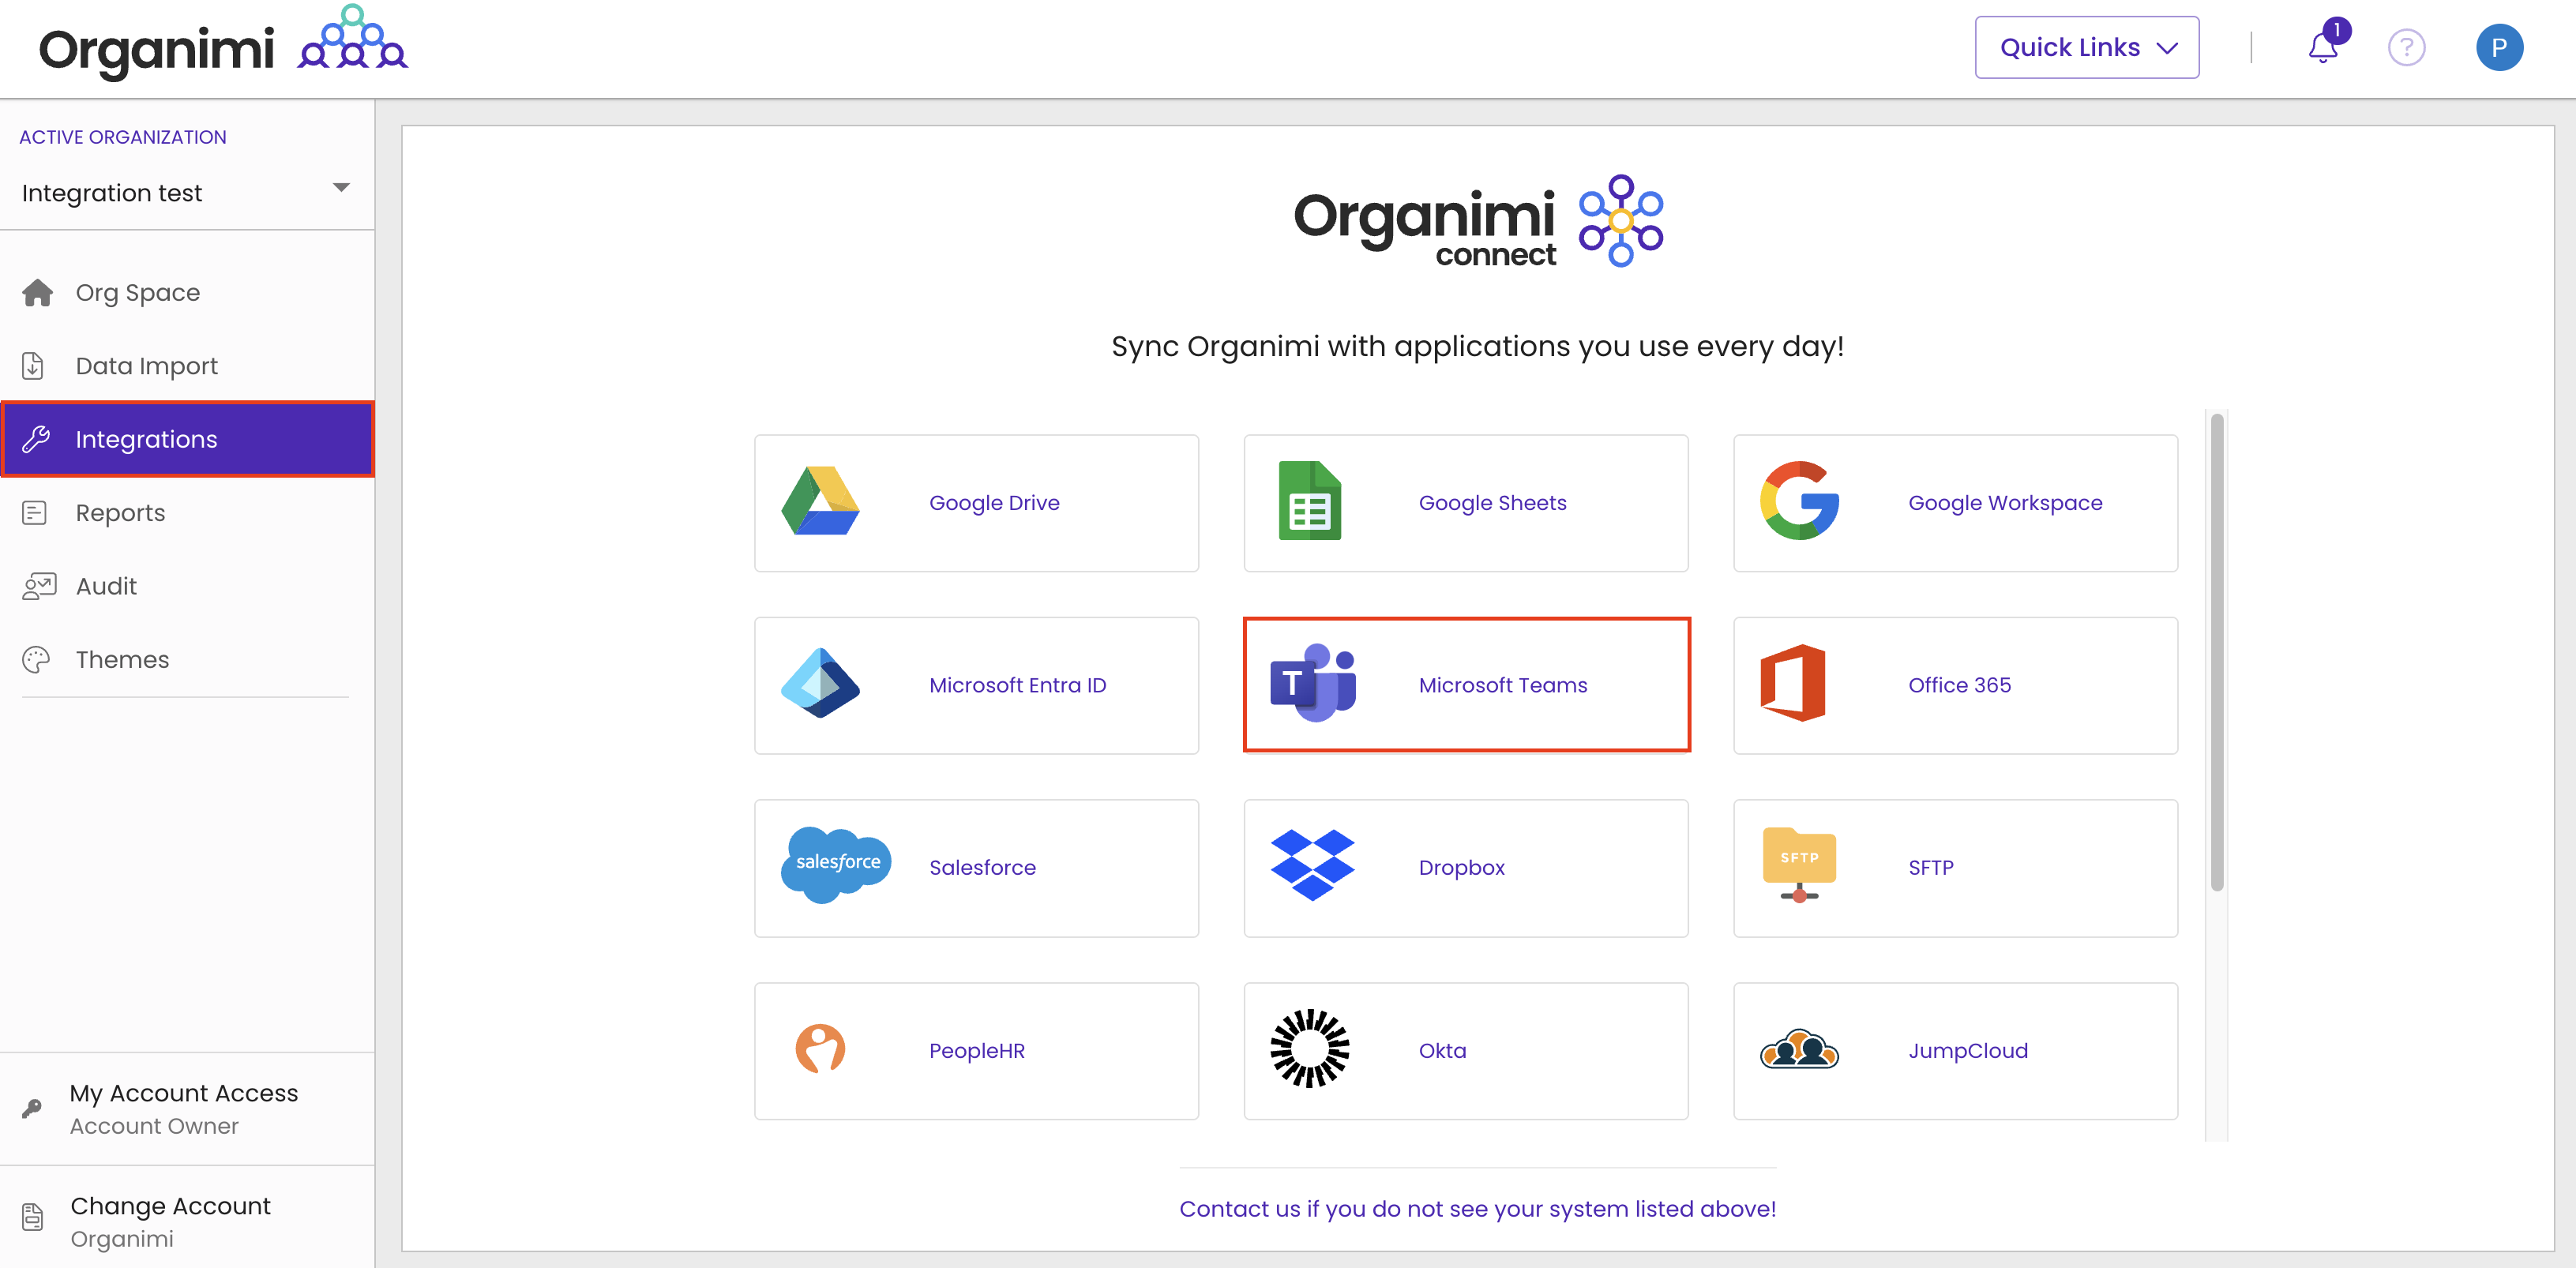The width and height of the screenshot is (2576, 1268).
Task: Select the Microsoft Teams integration card
Action: coord(1466,685)
